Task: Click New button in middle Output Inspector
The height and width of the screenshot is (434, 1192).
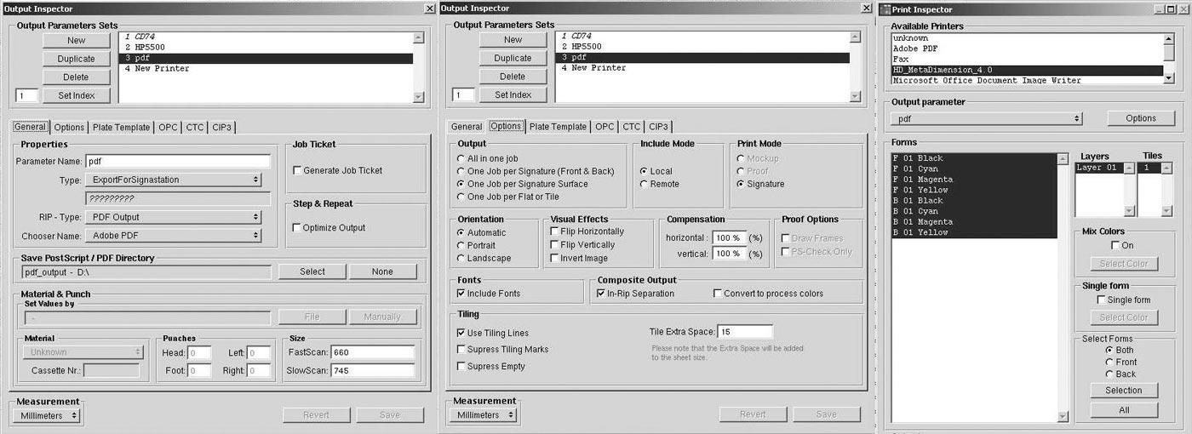Action: tap(513, 39)
